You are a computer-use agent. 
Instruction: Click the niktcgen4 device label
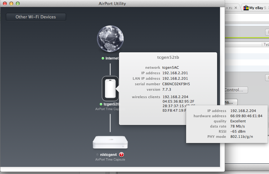click(x=108, y=155)
